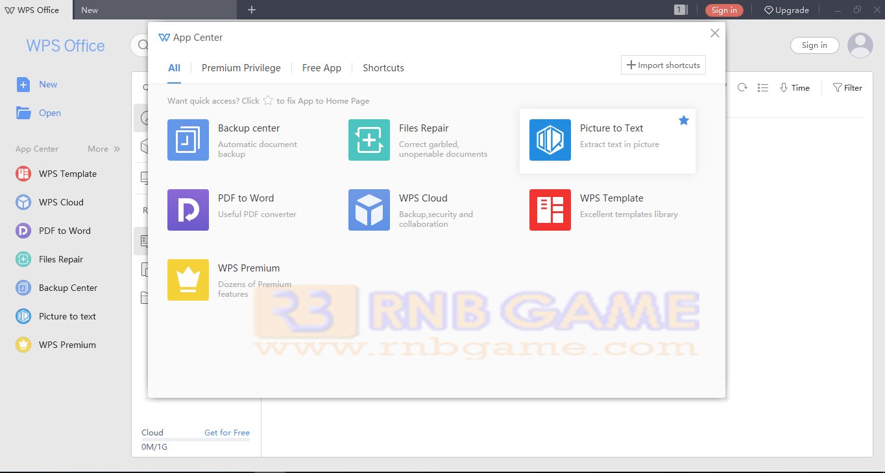Open WPS Template from the sidebar
Image resolution: width=885 pixels, height=473 pixels.
click(56, 174)
